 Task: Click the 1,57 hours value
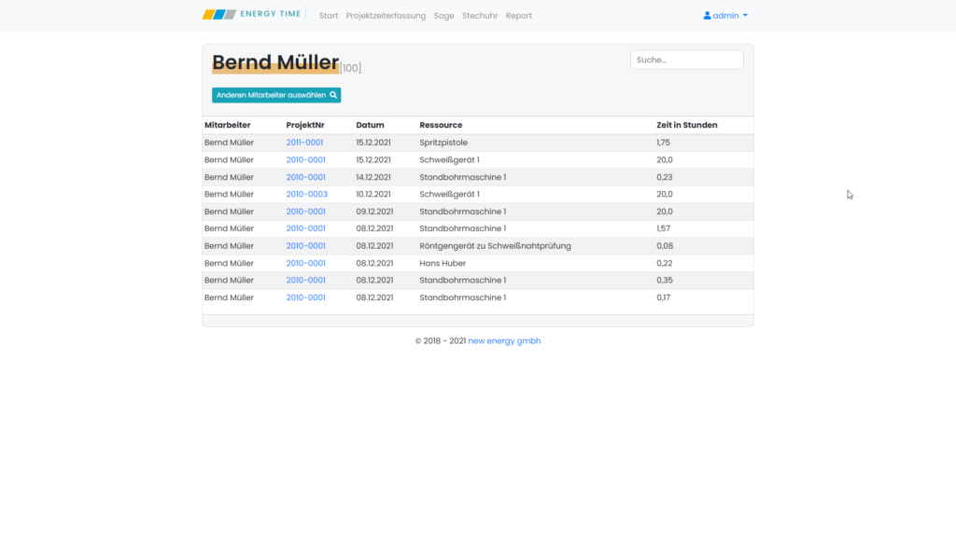pos(664,228)
